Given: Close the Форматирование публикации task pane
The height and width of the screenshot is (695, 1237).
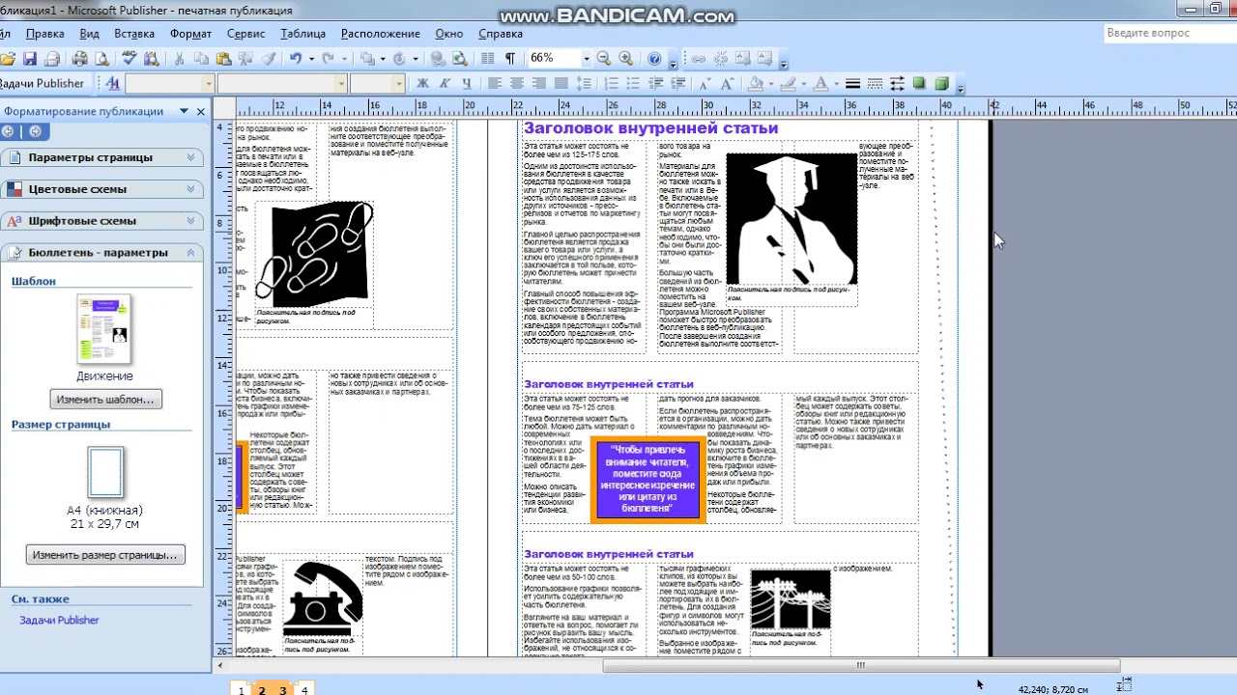Looking at the screenshot, I should tap(201, 111).
